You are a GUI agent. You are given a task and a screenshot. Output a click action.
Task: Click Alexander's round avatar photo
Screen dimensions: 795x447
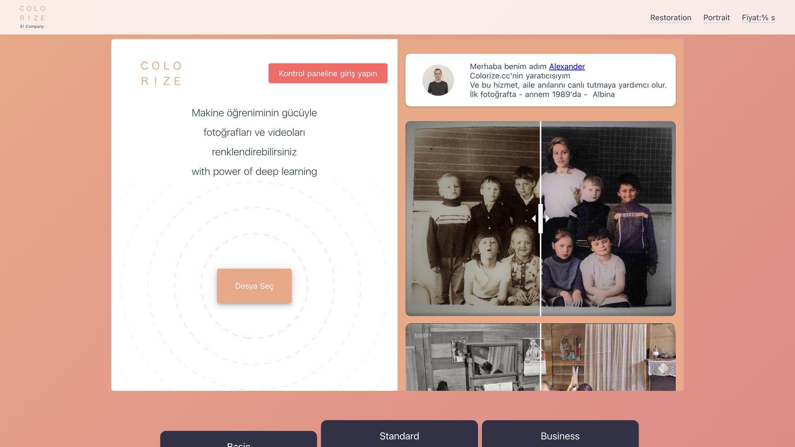[x=438, y=80]
